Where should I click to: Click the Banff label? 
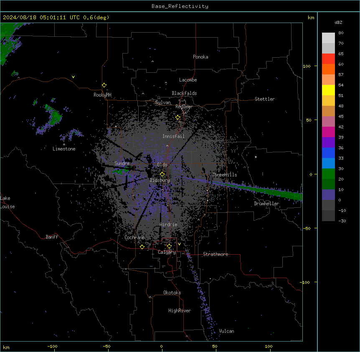[x=52, y=237]
